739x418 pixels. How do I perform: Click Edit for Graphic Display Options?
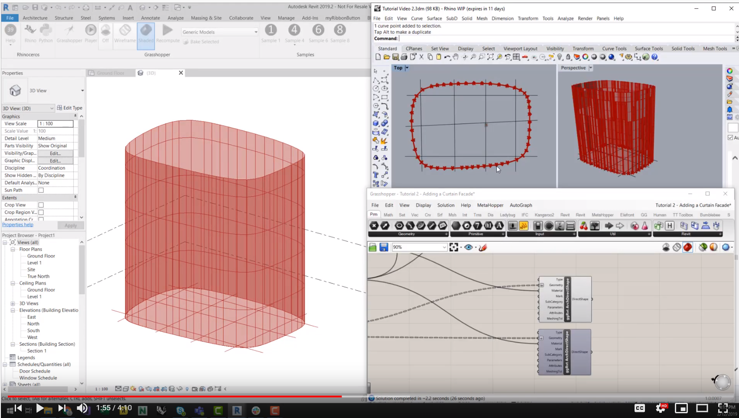pos(55,161)
